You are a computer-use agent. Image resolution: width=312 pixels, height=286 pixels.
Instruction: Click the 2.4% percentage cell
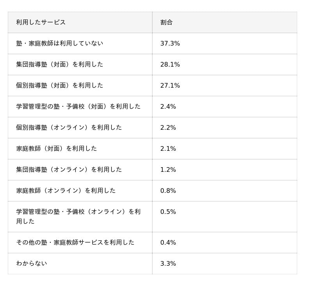pyautogui.click(x=168, y=106)
